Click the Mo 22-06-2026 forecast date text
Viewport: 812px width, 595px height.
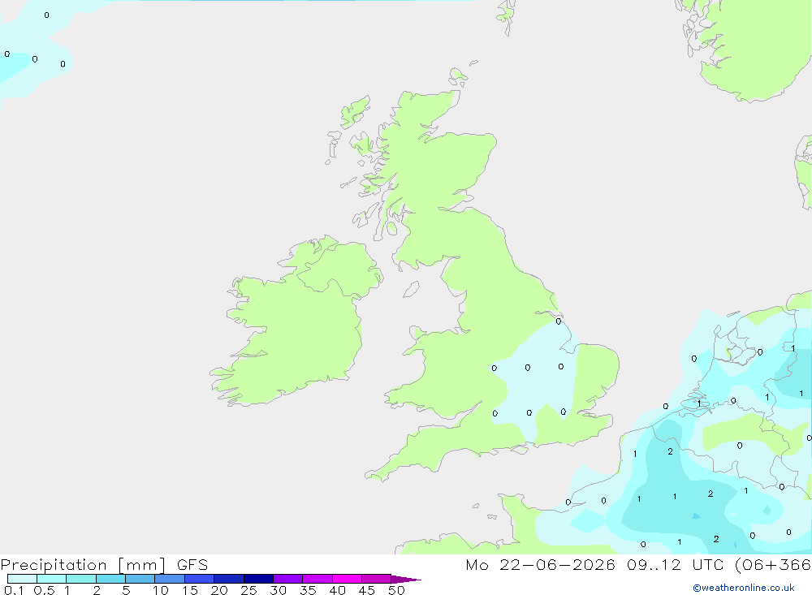pyautogui.click(x=540, y=564)
